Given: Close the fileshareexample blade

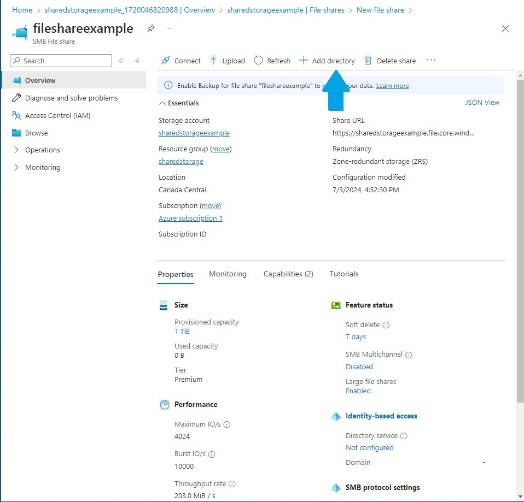Looking at the screenshot, I should point(505,28).
